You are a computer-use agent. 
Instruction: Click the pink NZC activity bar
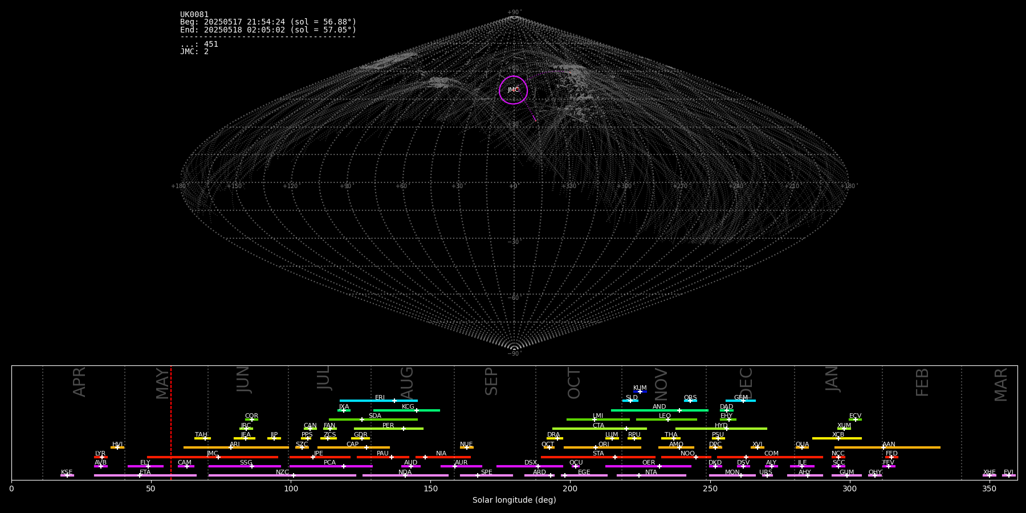282,475
